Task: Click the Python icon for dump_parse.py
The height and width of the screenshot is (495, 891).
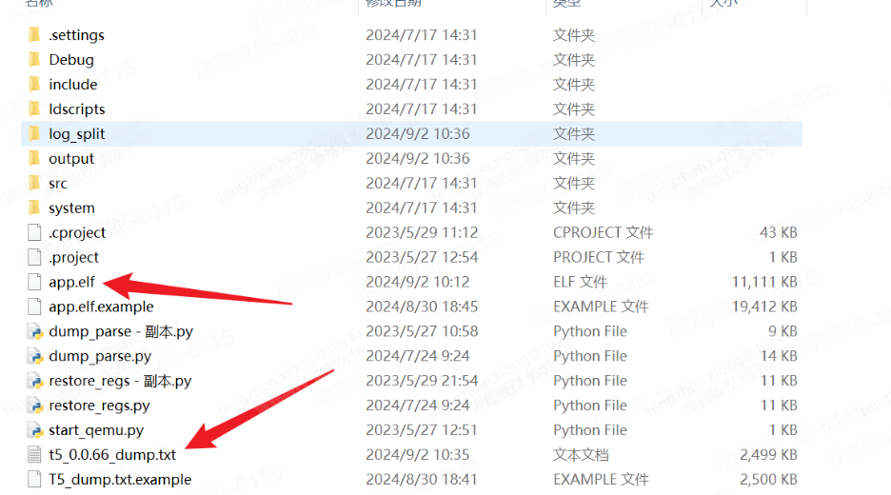Action: coord(35,356)
